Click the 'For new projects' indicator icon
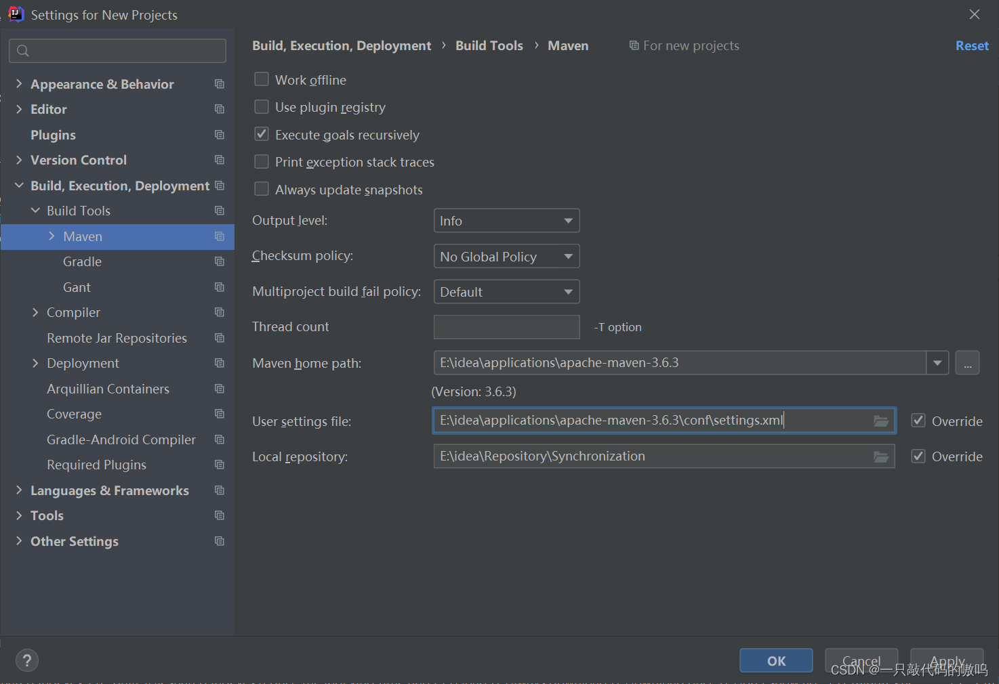This screenshot has height=684, width=999. coord(634,45)
